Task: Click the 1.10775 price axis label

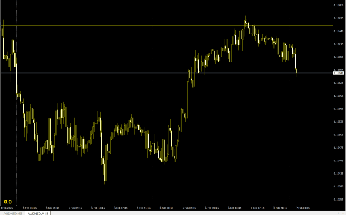Action: (x=338, y=18)
